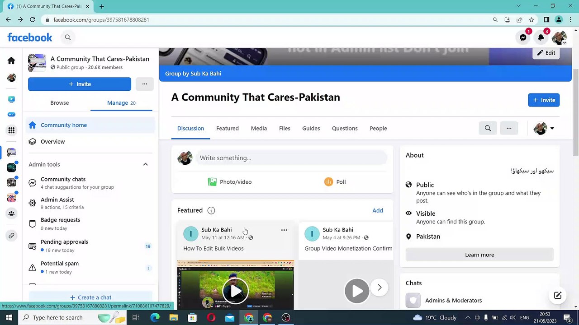Open the group's more options button beside search

[509, 128]
